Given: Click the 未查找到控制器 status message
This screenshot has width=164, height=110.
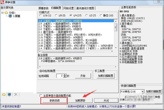Looking at the screenshot, I should [11, 106].
